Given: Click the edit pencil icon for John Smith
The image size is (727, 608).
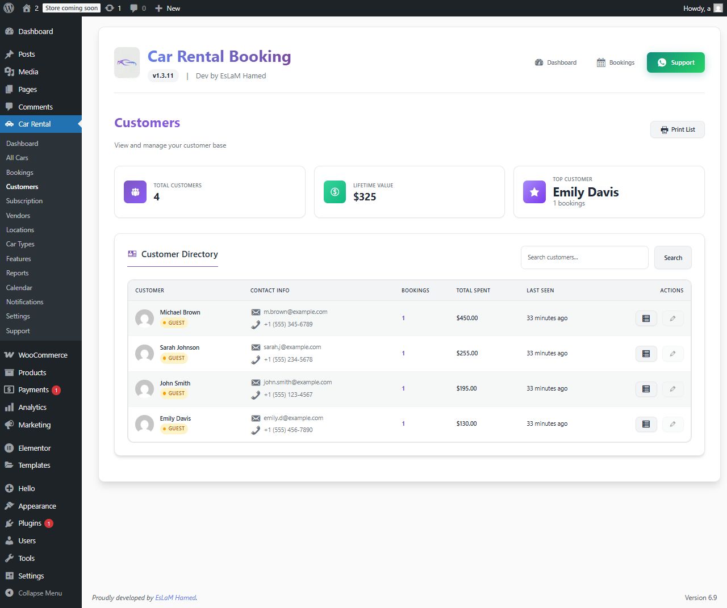Looking at the screenshot, I should pyautogui.click(x=672, y=389).
